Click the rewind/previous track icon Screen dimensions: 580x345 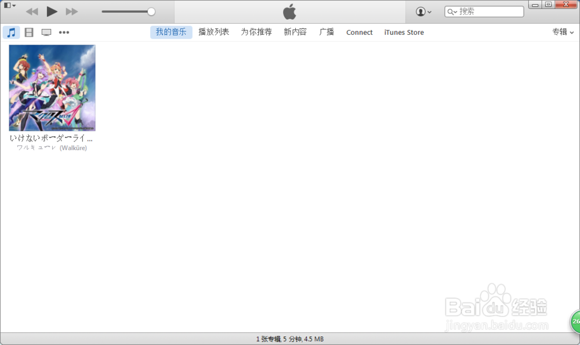click(x=32, y=11)
